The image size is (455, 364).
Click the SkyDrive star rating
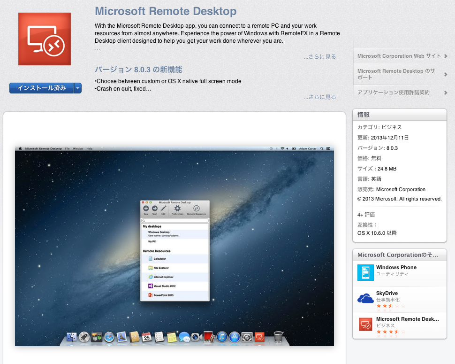coord(390,306)
